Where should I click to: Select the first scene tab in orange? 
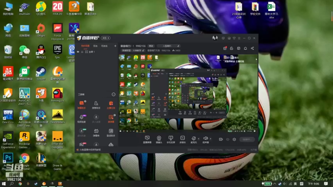(85, 46)
